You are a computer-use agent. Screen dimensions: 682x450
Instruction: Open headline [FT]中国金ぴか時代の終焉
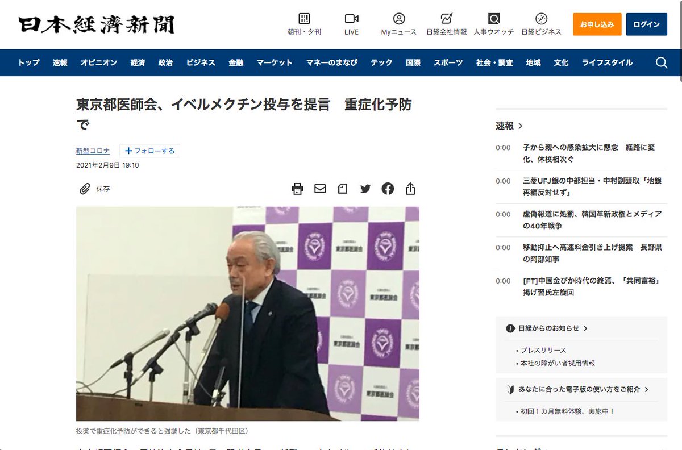click(x=591, y=287)
